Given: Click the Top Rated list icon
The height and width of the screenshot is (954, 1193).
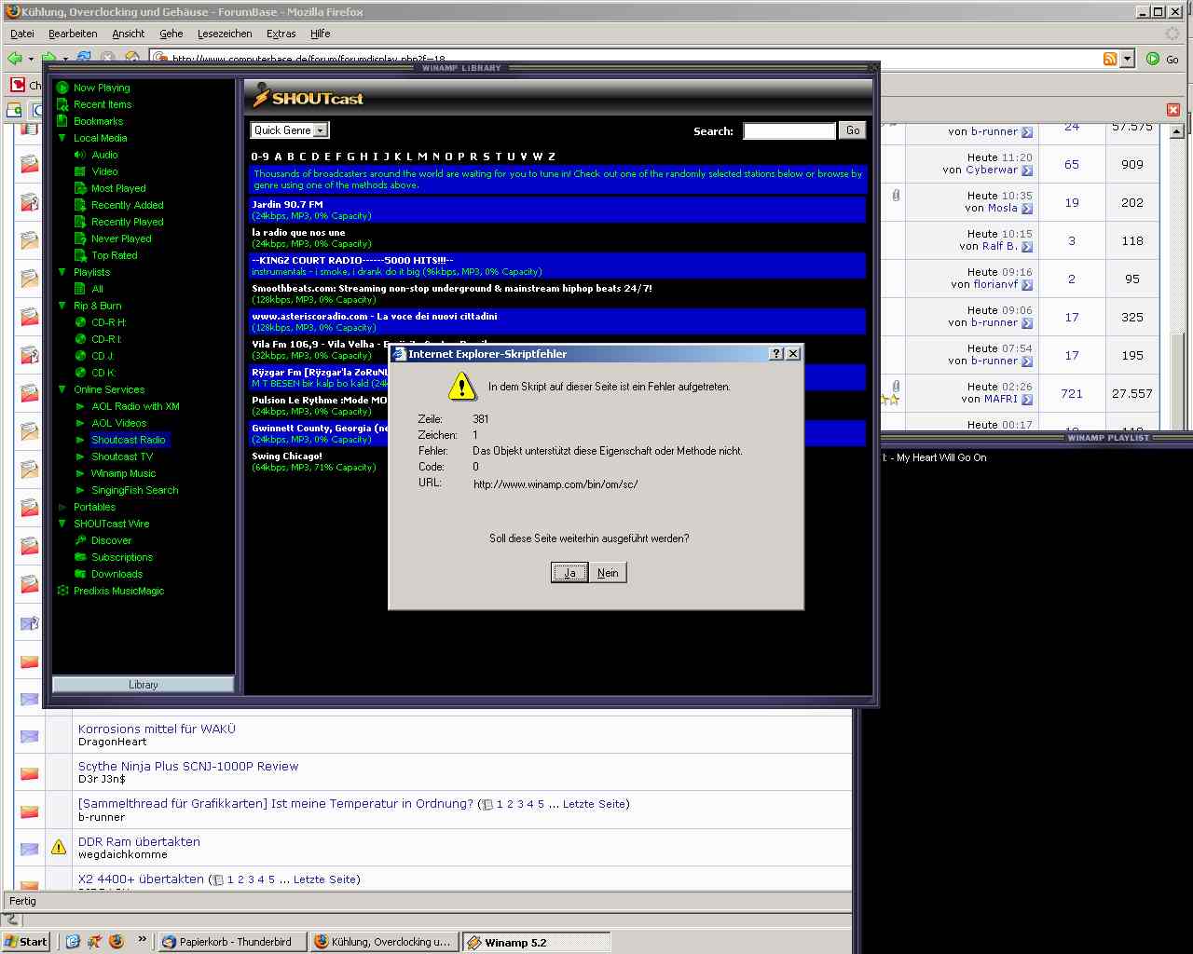Looking at the screenshot, I should [80, 255].
